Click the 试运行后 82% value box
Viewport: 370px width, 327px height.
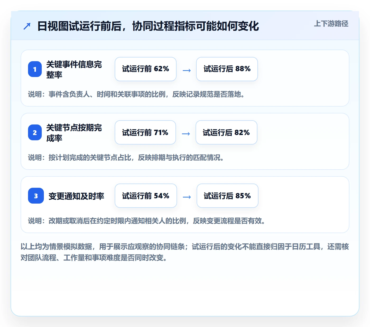[x=226, y=132]
